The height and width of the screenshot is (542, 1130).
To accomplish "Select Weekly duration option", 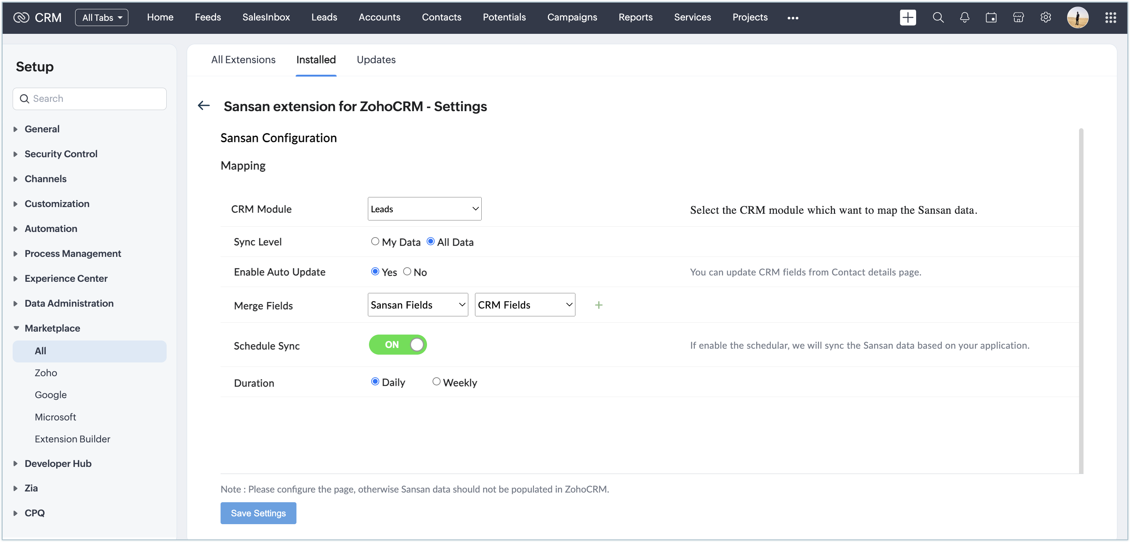I will (436, 381).
